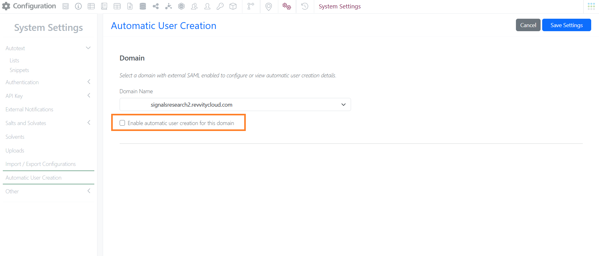
Task: Open the notebook icon in toolbar
Action: [x=104, y=6]
